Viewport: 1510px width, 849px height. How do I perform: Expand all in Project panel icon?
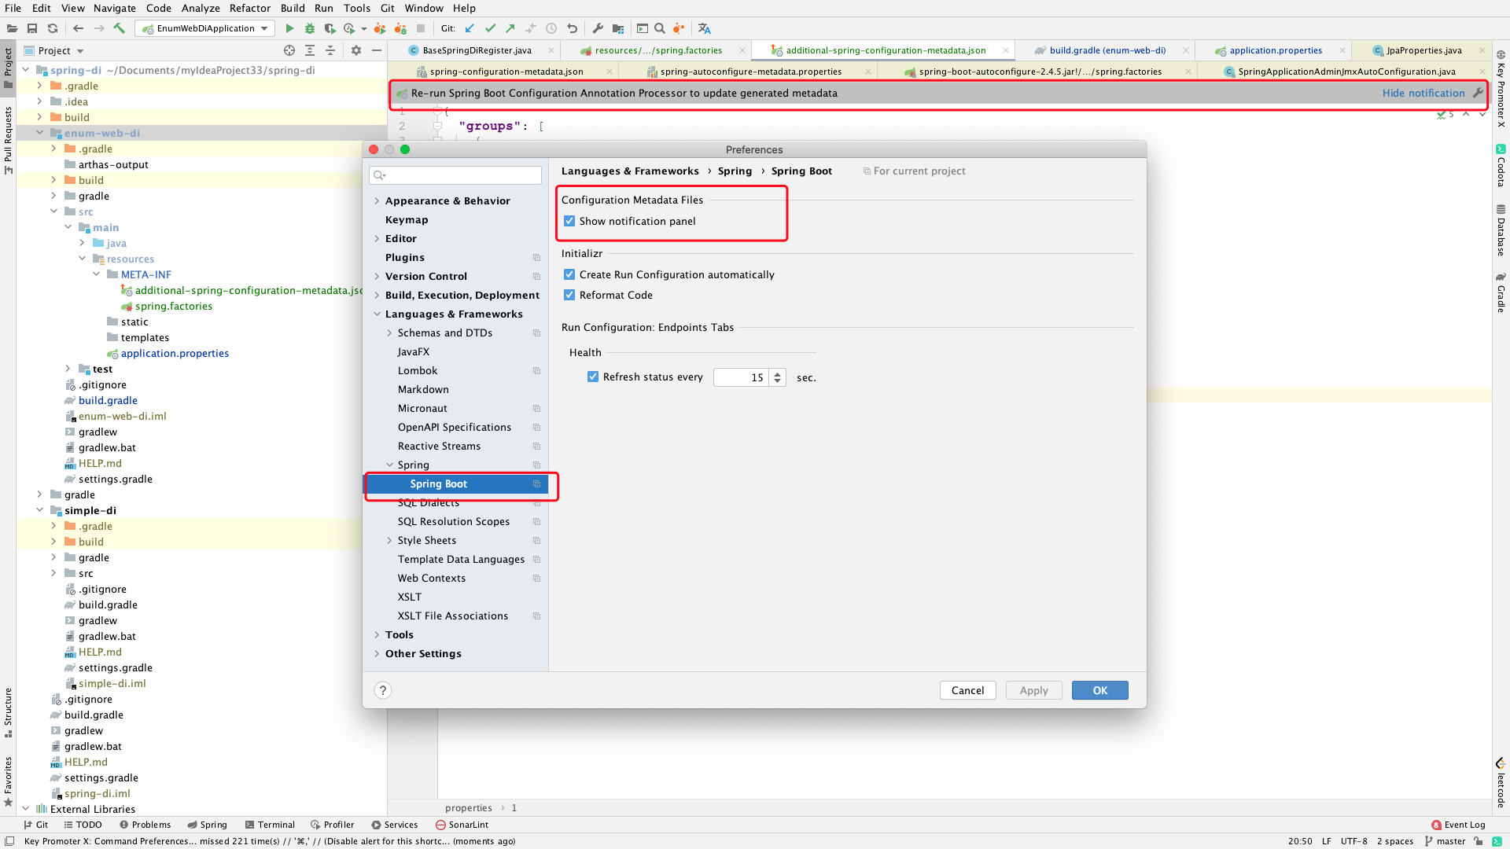tap(310, 50)
